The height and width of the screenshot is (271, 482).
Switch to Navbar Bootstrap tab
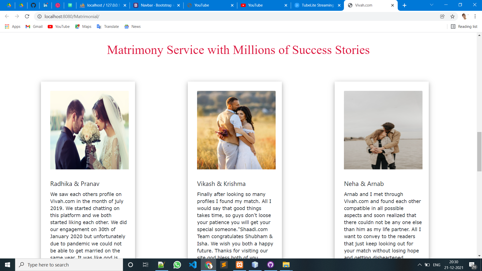[x=156, y=5]
